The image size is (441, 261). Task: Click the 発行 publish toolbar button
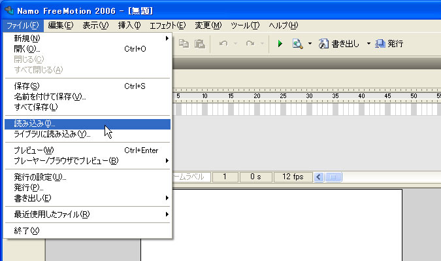click(389, 44)
